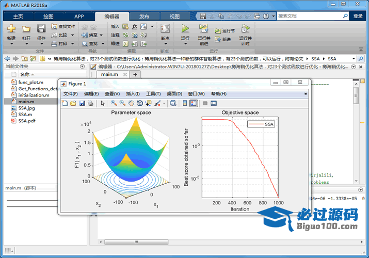Image resolution: width=369 pixels, height=258 pixels.
Task: Toggle the brush data tool in Figure 1
Action: click(157, 103)
